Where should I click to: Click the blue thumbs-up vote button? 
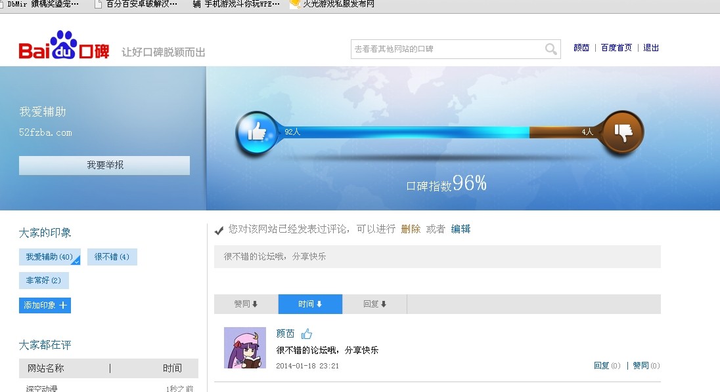point(256,133)
